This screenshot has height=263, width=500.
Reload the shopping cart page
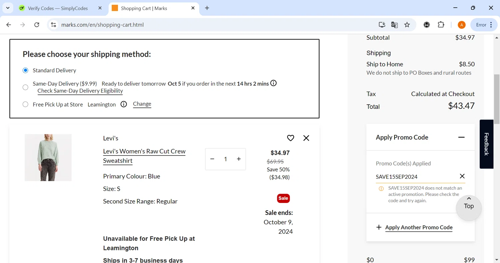[x=37, y=25]
